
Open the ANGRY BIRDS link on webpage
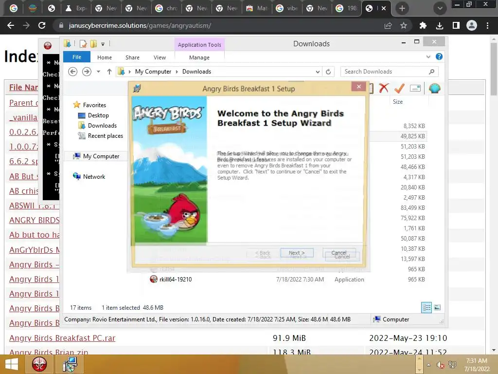(x=34, y=220)
